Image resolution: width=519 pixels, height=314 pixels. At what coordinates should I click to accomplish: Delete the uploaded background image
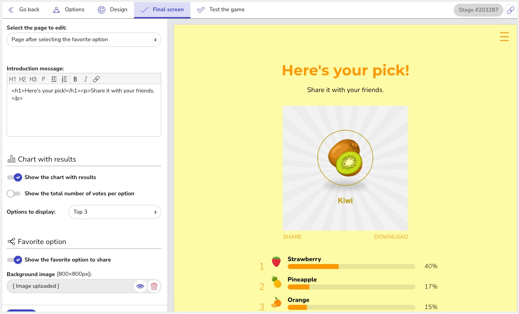[154, 286]
